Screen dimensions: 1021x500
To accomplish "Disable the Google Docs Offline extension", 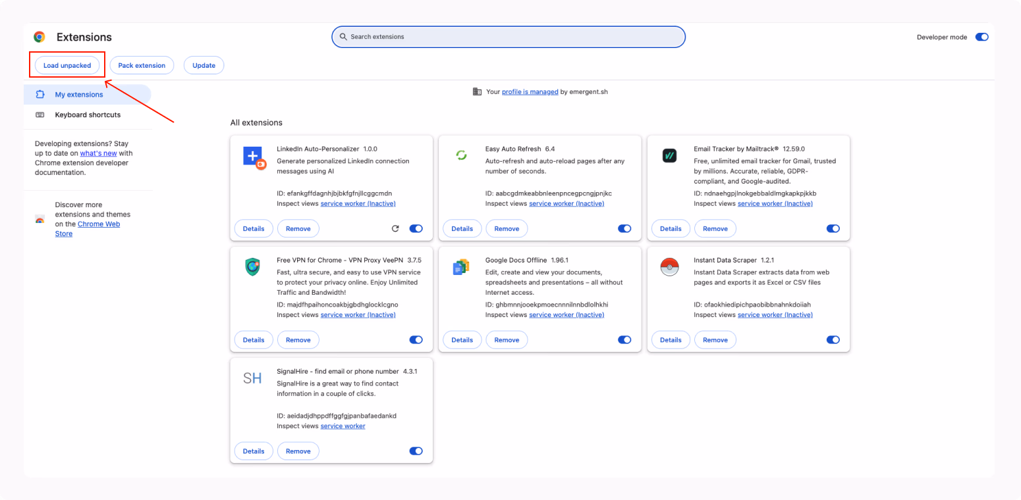I will point(624,339).
